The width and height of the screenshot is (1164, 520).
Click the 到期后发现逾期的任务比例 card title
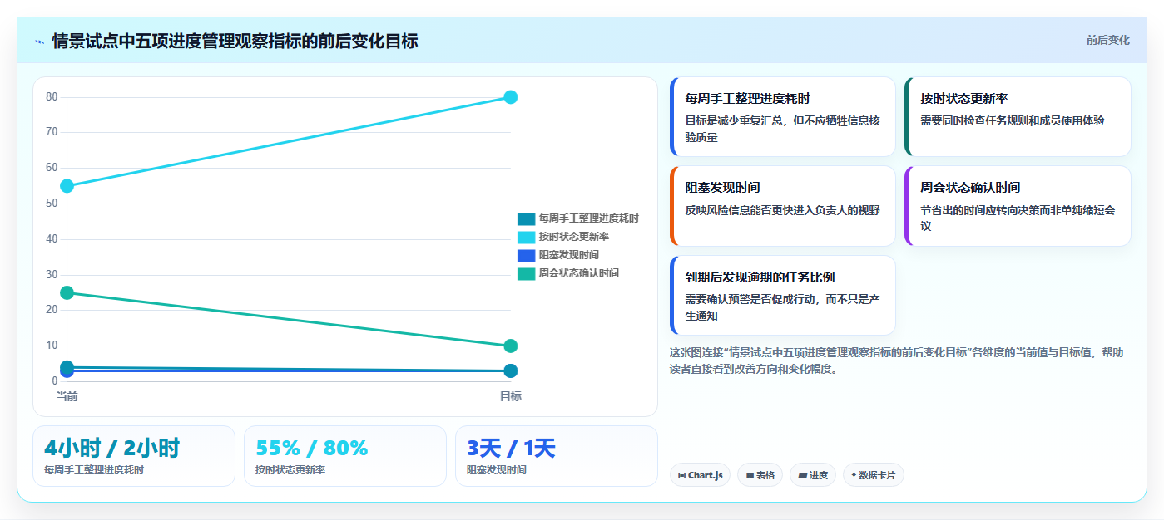(x=760, y=277)
